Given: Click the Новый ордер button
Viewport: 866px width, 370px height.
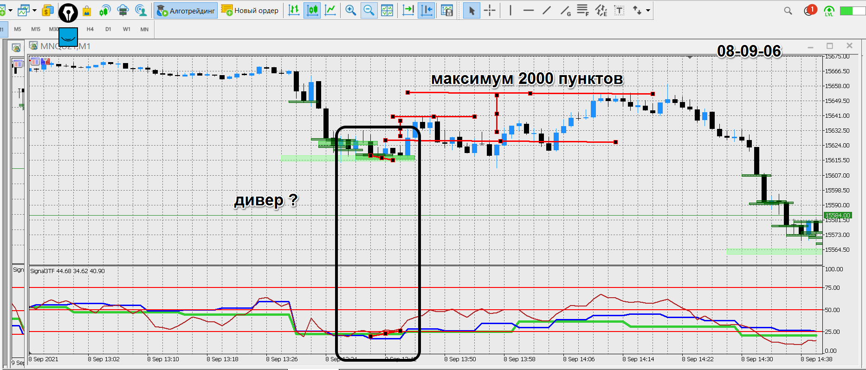Looking at the screenshot, I should click(x=250, y=11).
